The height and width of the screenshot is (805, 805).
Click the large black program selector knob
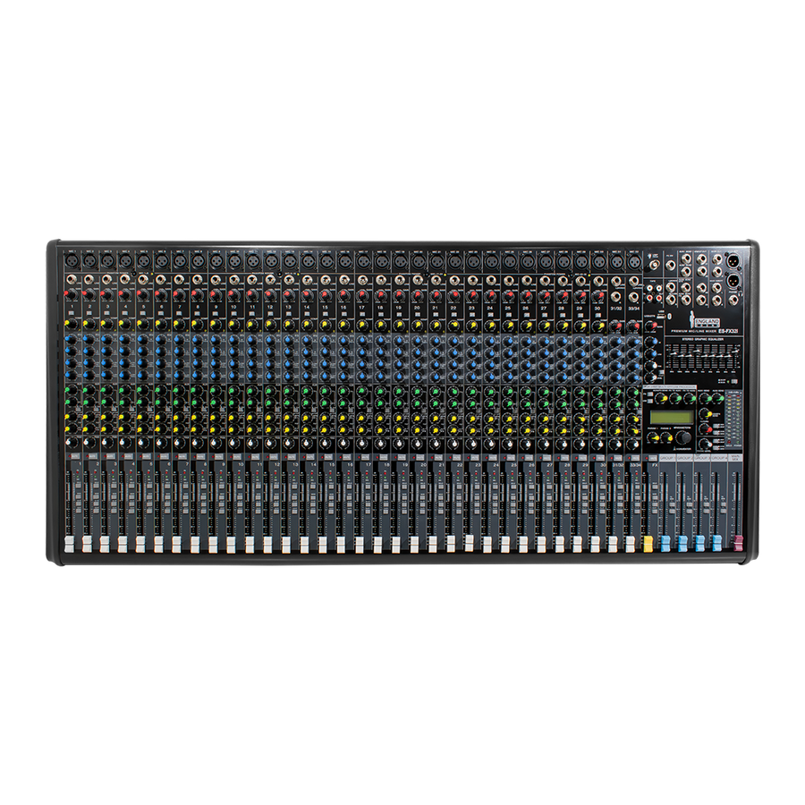point(683,437)
